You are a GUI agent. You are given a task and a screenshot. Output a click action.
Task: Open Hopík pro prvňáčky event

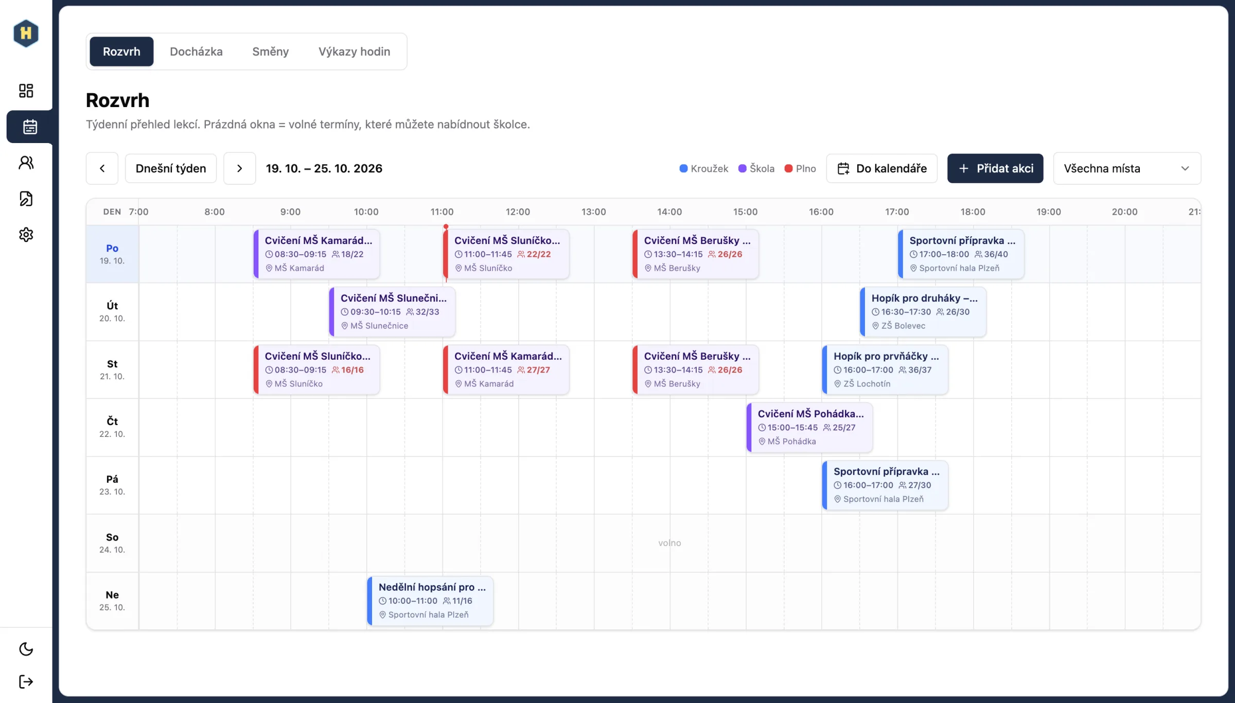click(885, 370)
